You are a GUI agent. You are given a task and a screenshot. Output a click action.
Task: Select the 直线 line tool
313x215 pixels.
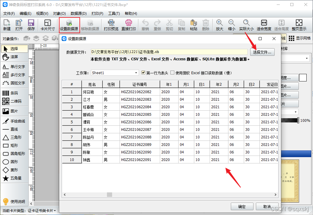tap(15, 129)
